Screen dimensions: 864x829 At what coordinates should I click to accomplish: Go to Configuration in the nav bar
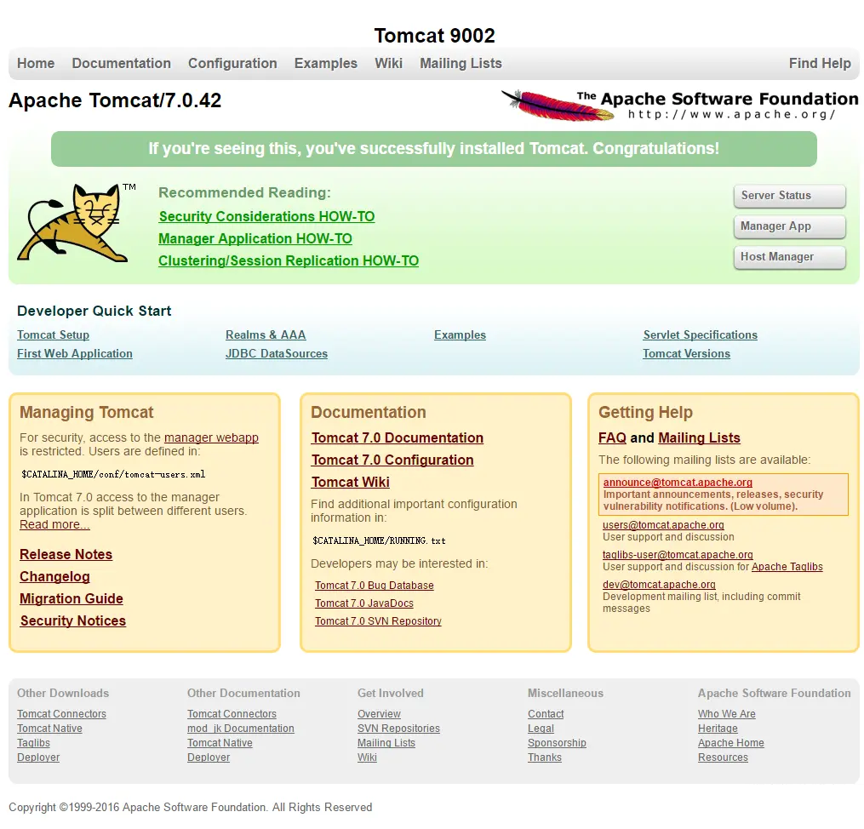coord(232,63)
